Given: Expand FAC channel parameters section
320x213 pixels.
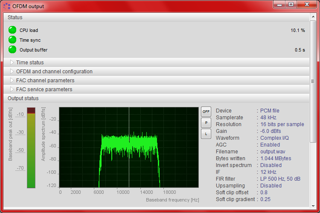Looking at the screenshot, I should tap(156, 81).
